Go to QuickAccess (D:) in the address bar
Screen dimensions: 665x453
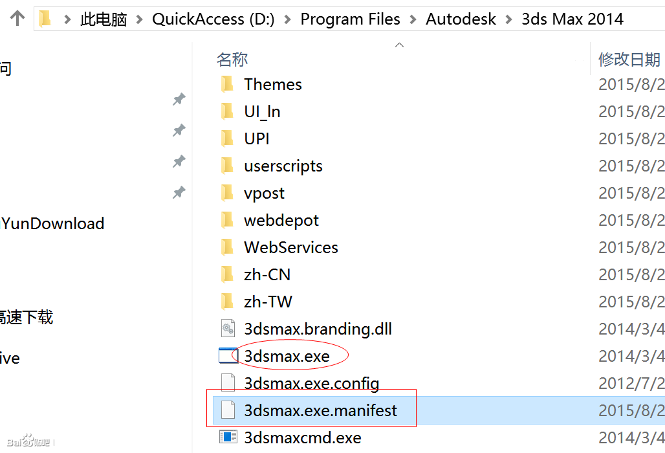213,19
